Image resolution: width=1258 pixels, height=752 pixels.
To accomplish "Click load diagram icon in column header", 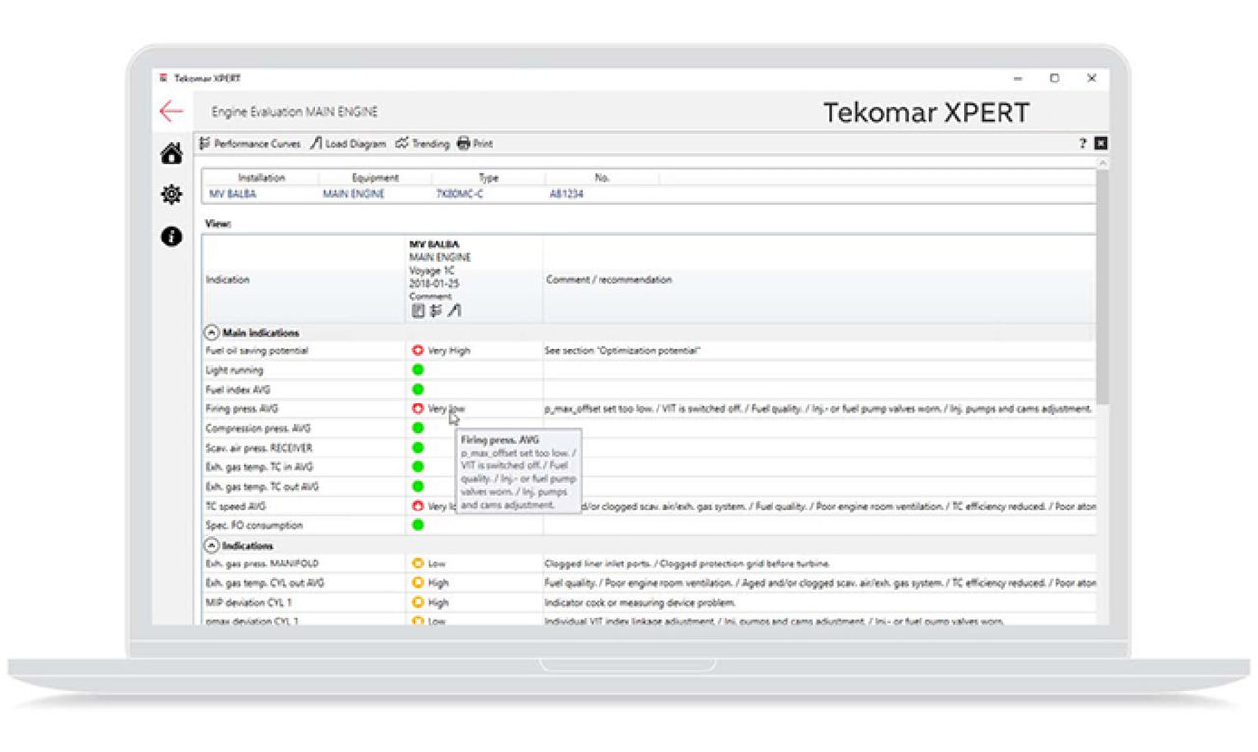I will (454, 311).
